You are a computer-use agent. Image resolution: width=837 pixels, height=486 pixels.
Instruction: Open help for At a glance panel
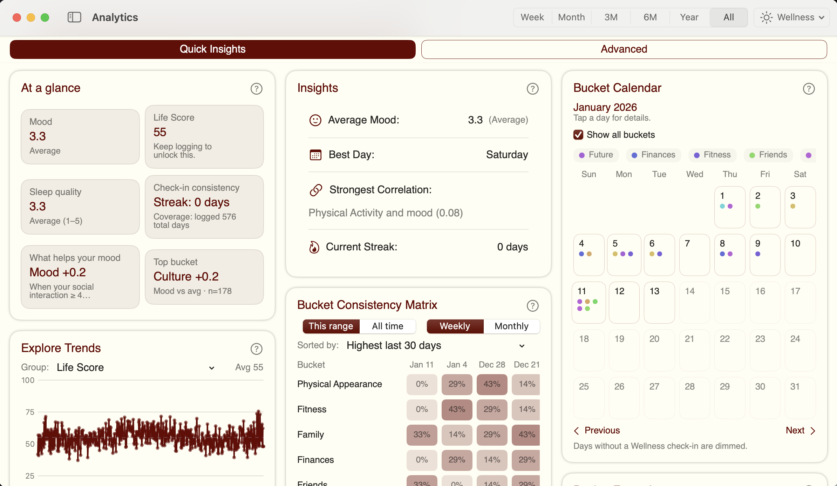[256, 88]
